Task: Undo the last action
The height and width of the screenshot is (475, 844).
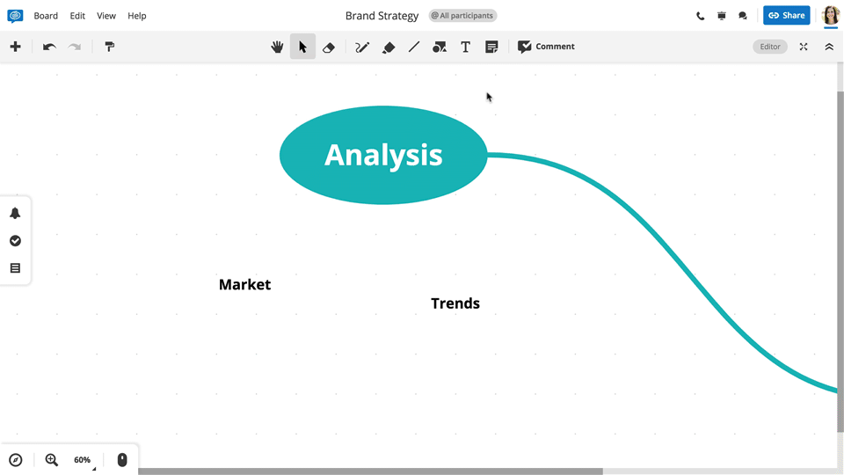Action: (x=49, y=47)
